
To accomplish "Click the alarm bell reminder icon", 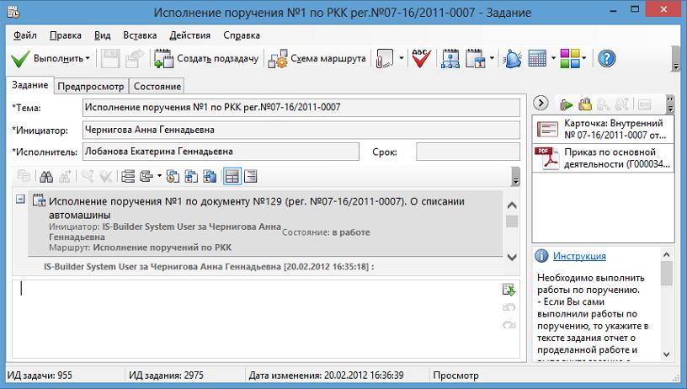I will click(513, 59).
